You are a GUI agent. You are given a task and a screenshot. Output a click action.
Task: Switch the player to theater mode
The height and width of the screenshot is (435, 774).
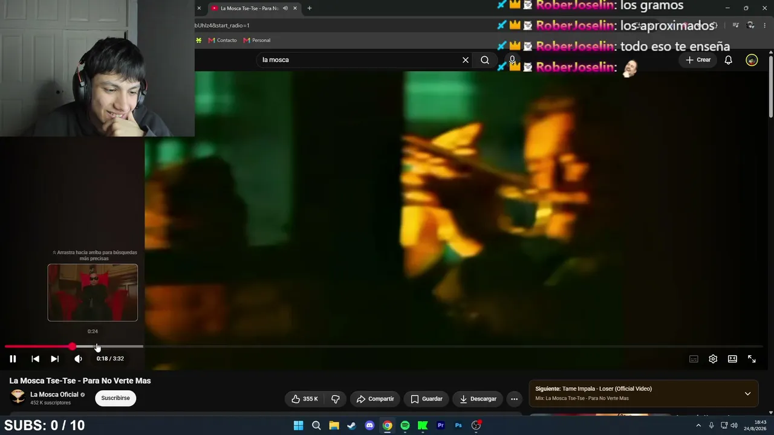(732, 359)
